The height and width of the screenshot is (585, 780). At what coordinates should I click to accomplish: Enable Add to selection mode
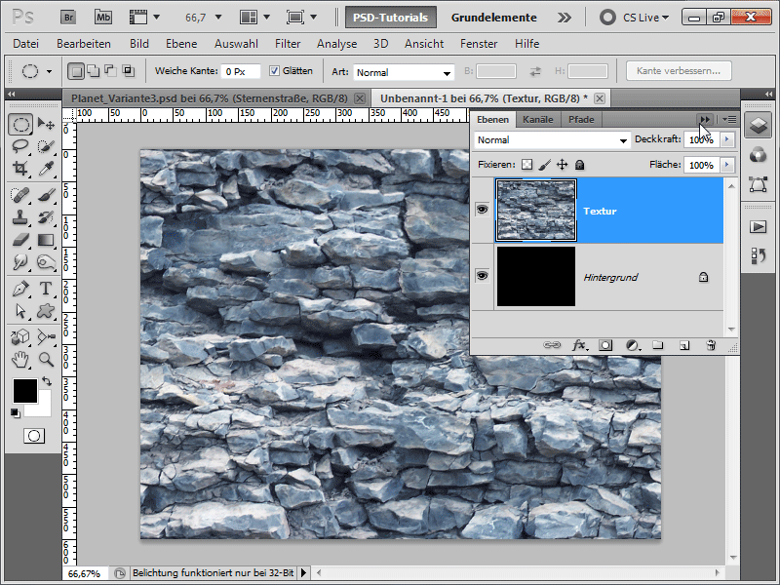(x=94, y=71)
